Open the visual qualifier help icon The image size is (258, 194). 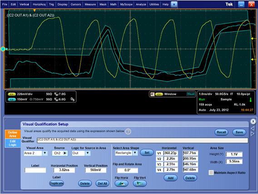tap(128, 131)
